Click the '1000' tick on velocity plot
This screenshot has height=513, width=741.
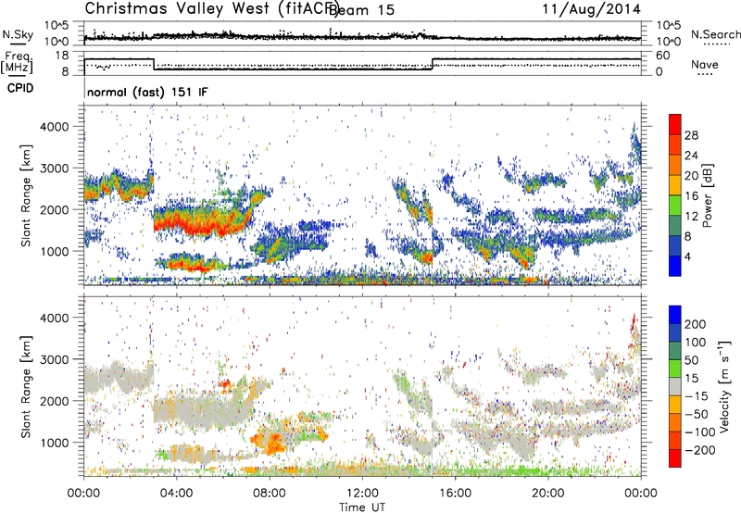coord(55,443)
